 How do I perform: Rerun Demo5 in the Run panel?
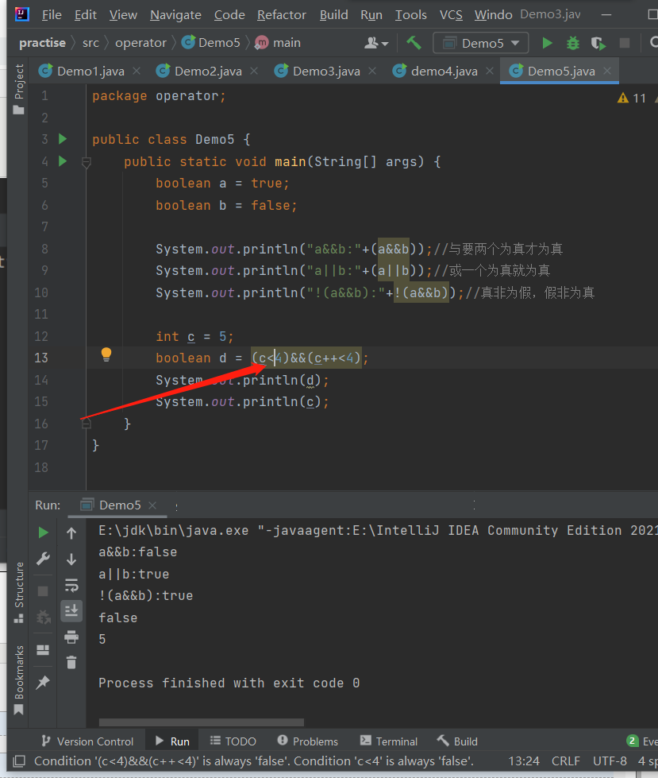[43, 532]
